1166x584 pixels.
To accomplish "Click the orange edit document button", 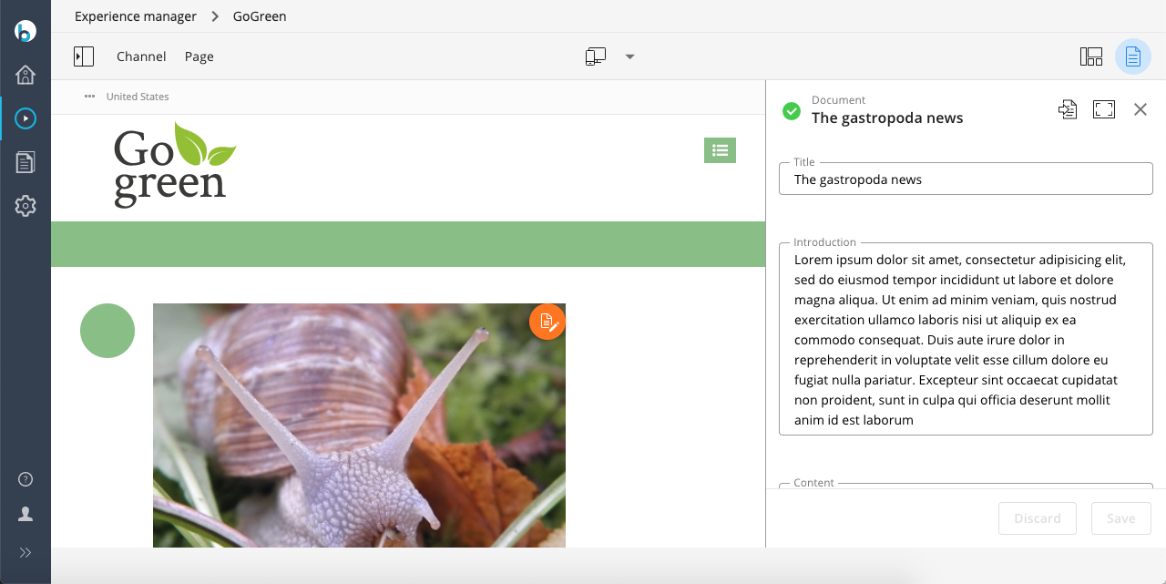I will 547,322.
